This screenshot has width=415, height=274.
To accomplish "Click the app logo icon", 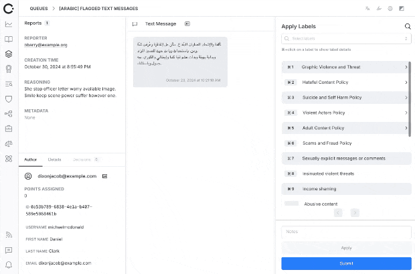I will pos(9,9).
